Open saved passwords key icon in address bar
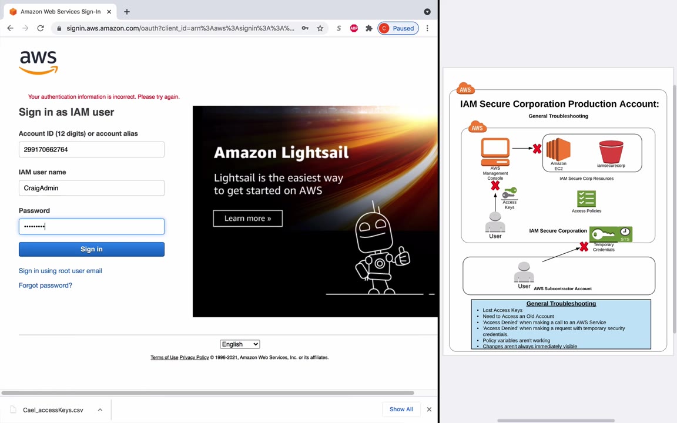The width and height of the screenshot is (677, 423). [305, 28]
